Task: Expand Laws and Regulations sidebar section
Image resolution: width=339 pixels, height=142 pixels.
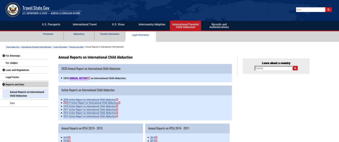Action: pos(4,70)
